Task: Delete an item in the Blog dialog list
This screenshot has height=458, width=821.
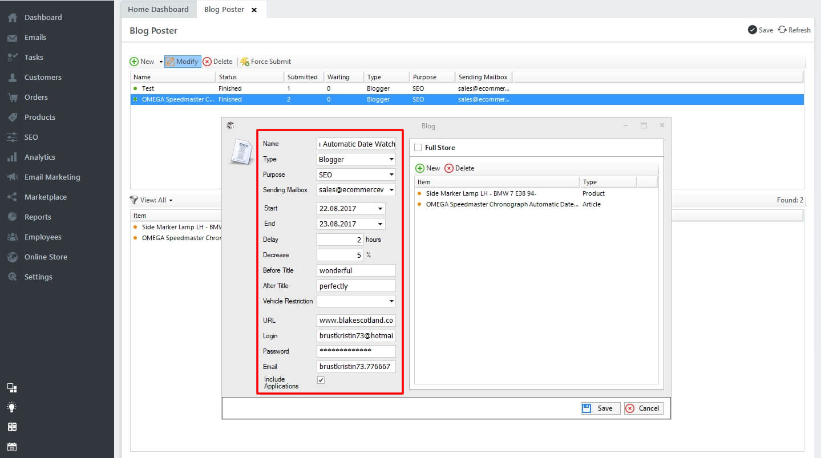Action: (459, 168)
